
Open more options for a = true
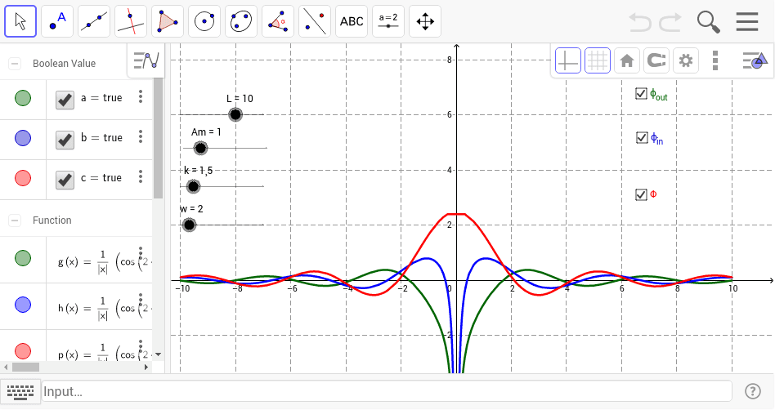click(x=141, y=96)
